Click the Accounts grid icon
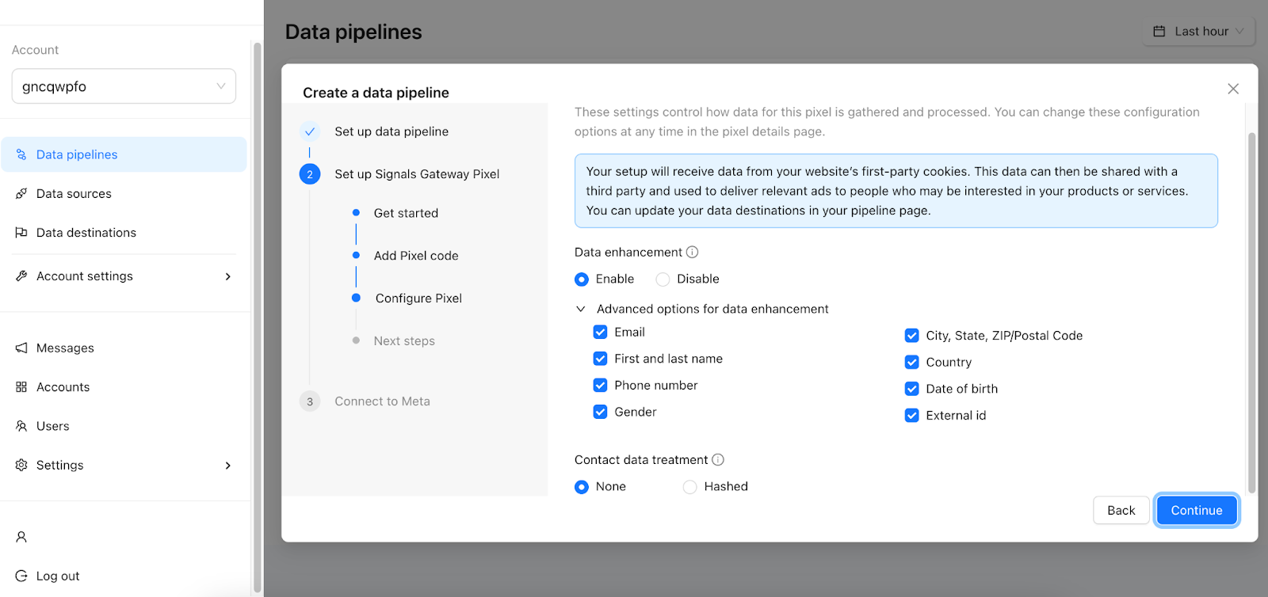Viewport: 1268px width, 597px height. coord(21,386)
